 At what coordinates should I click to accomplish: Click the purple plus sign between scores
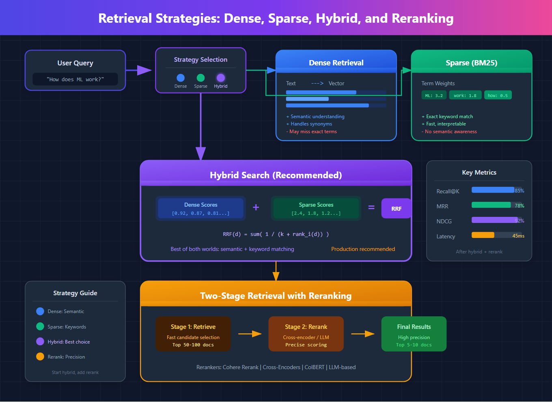point(256,207)
